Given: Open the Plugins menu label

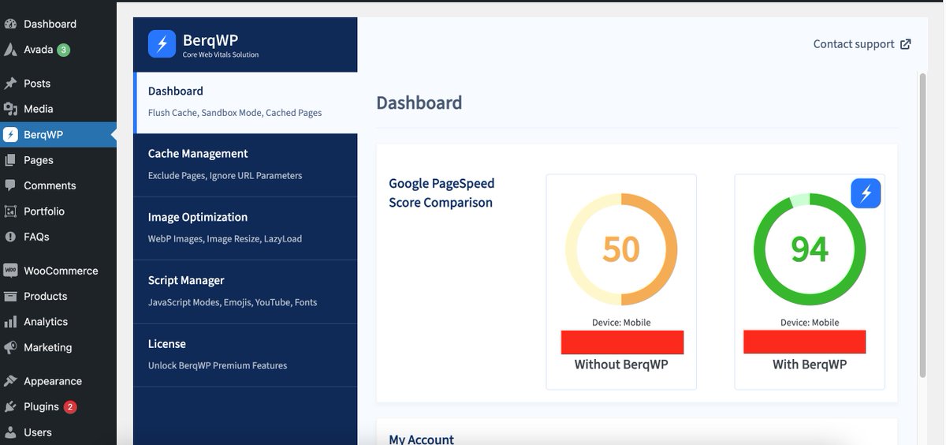Looking at the screenshot, I should point(41,406).
